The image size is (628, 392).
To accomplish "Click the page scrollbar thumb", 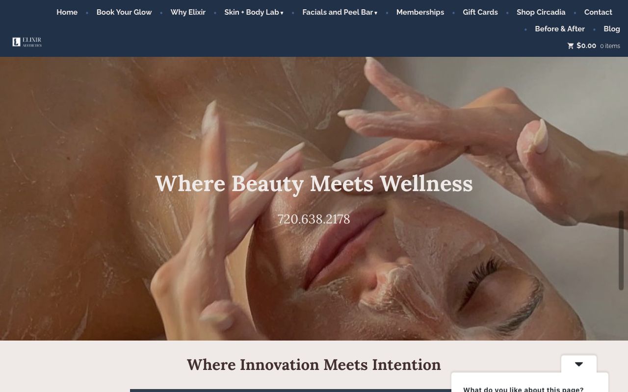I will 621,250.
